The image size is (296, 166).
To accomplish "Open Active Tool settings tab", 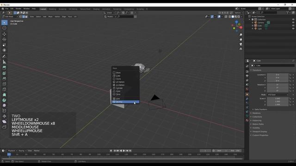I will 247,66.
